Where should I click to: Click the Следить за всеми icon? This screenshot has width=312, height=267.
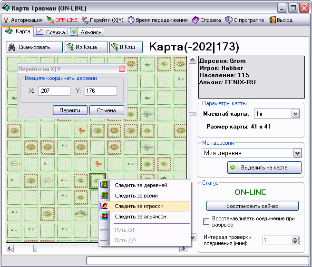point(104,196)
